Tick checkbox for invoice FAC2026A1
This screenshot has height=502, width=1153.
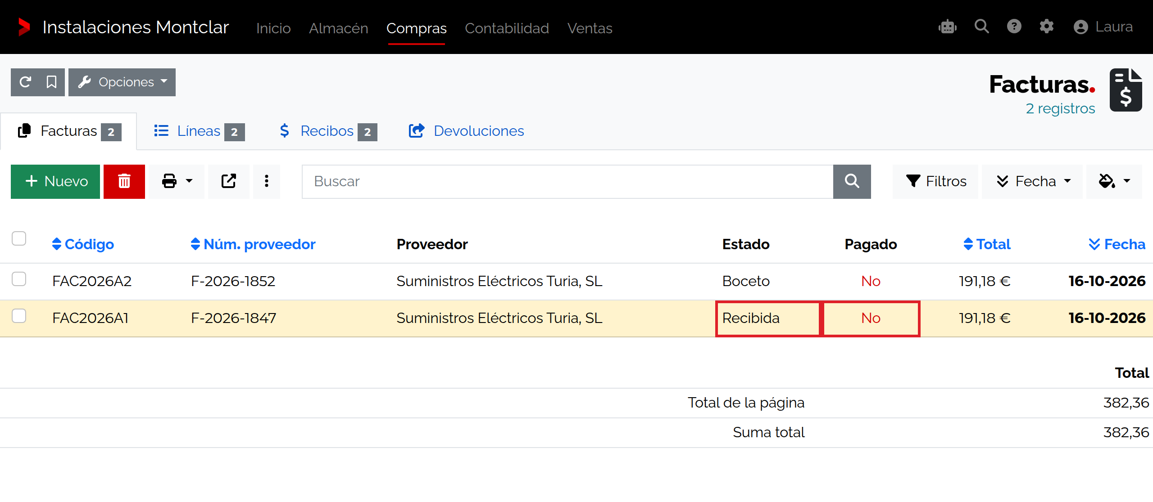pyautogui.click(x=19, y=316)
